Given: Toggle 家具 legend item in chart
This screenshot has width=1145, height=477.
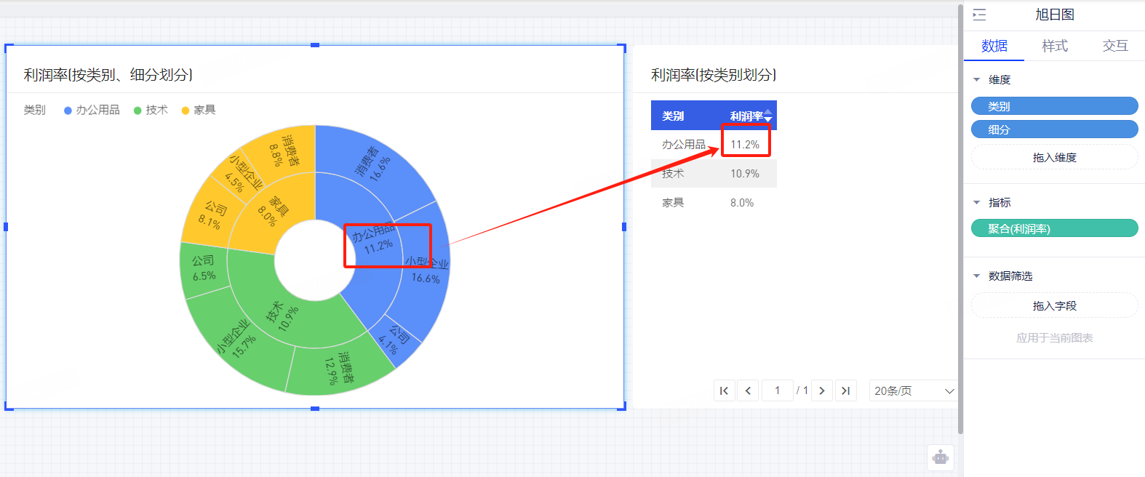Looking at the screenshot, I should [x=199, y=110].
